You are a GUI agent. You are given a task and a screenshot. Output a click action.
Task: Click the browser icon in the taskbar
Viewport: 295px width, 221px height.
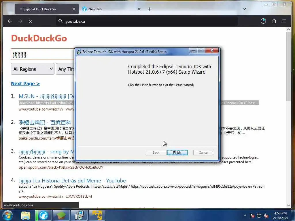44,215
